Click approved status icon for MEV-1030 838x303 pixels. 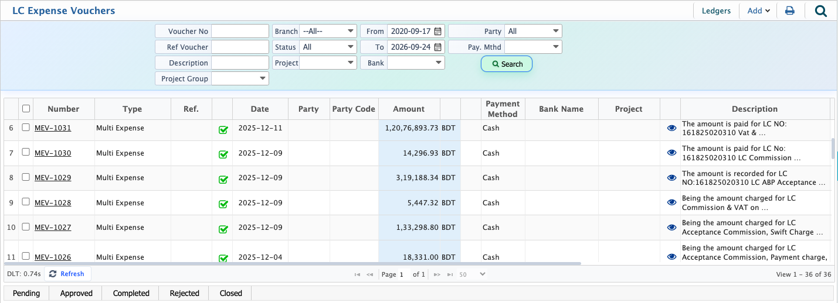[x=223, y=154]
